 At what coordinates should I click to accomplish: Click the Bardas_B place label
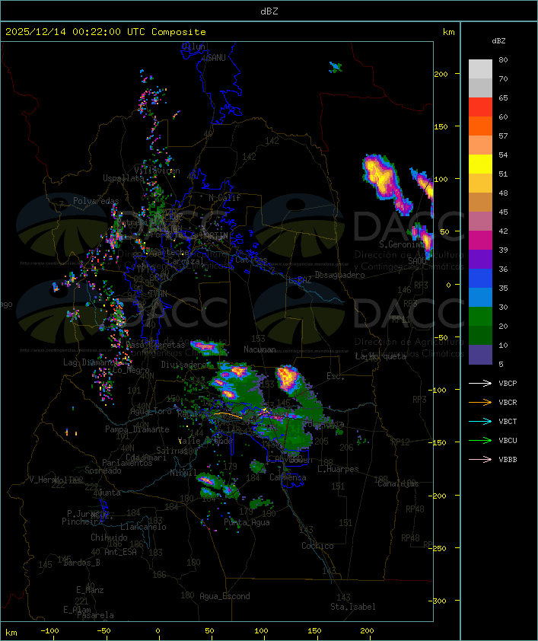pos(81,563)
